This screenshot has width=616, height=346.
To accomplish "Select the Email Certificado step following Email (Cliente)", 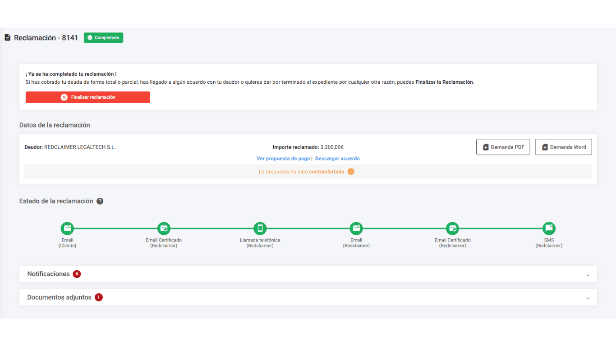I will click(164, 228).
